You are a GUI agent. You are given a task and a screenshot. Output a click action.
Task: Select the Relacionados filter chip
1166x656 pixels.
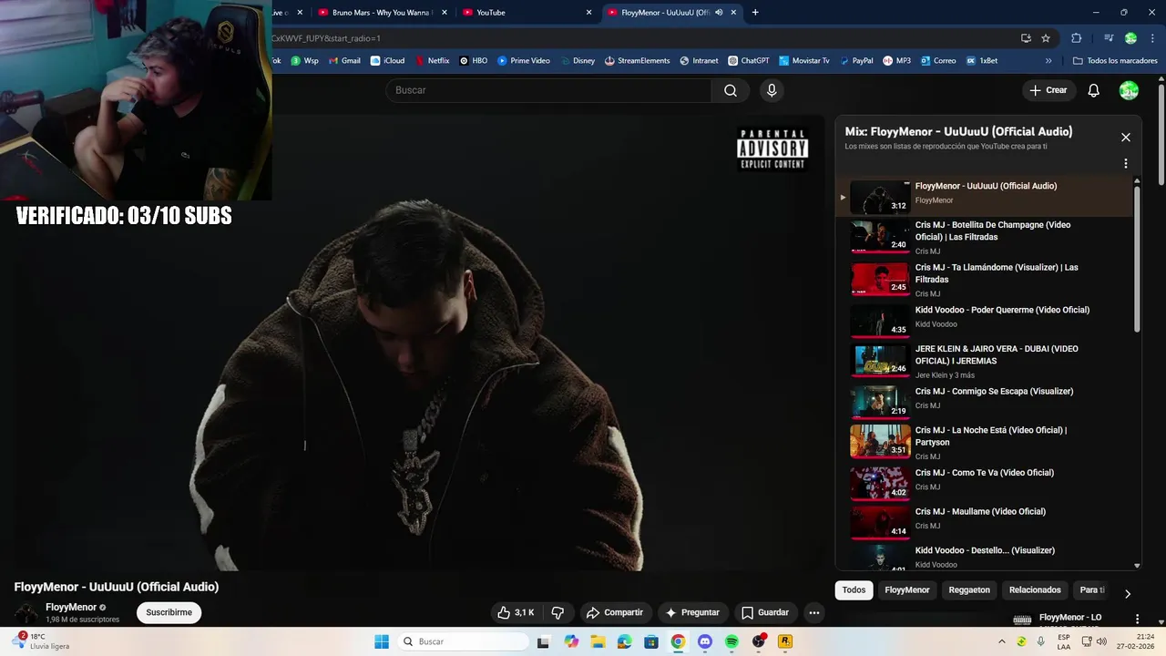coord(1035,590)
